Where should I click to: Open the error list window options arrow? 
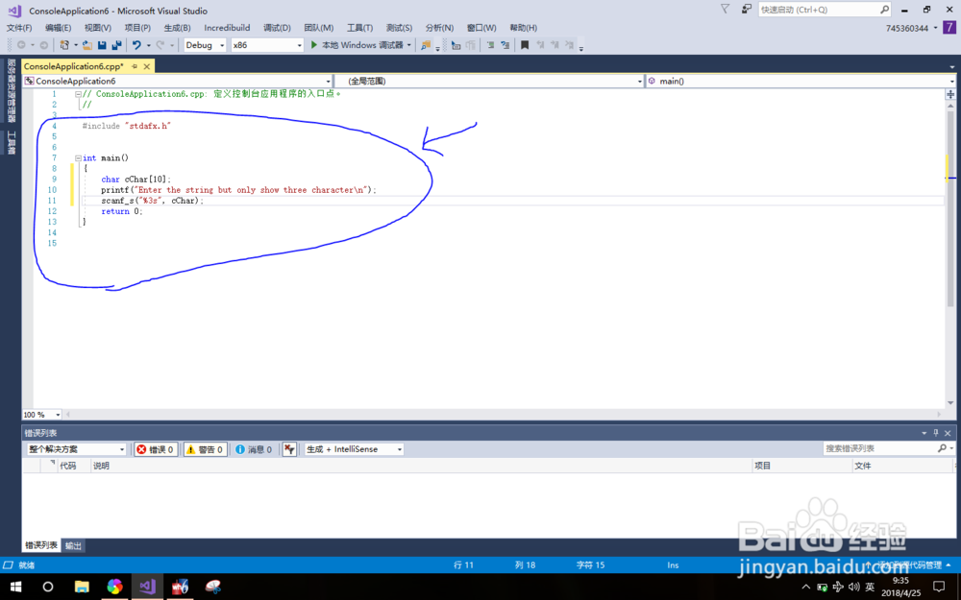[x=924, y=433]
